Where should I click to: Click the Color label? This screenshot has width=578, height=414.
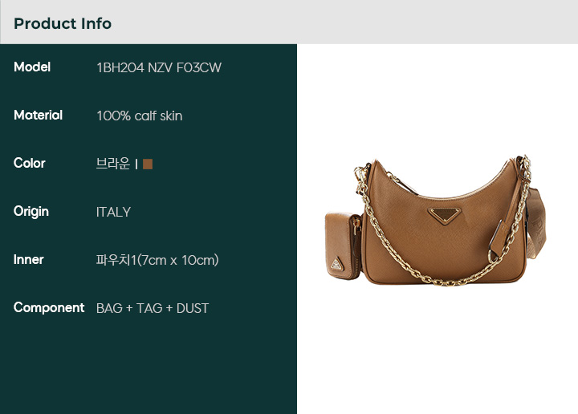[x=30, y=163]
